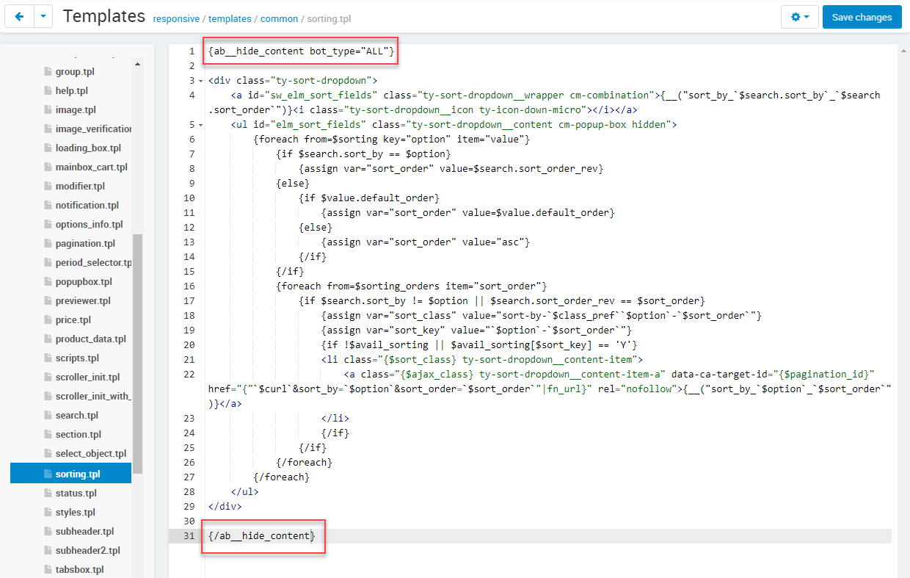Navigate to common breadcrumb folder
Screen dimensions: 910x578
(278, 19)
